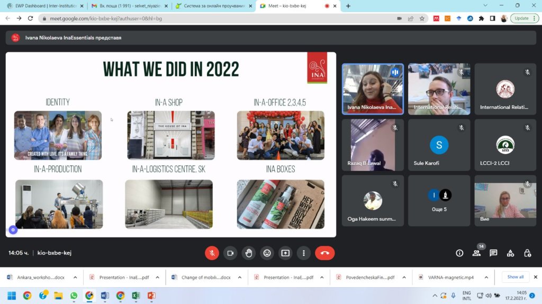Open host controls lock icon
This screenshot has height=304, width=542.
coord(527,253)
